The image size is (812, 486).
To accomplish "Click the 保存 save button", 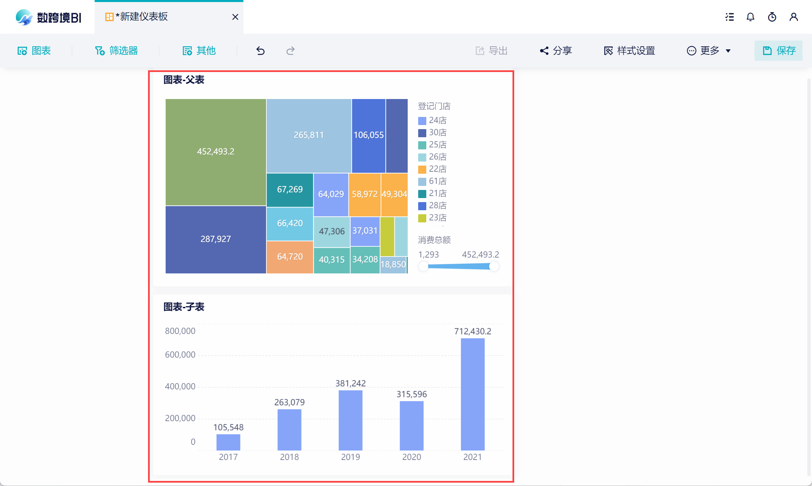I will 779,51.
